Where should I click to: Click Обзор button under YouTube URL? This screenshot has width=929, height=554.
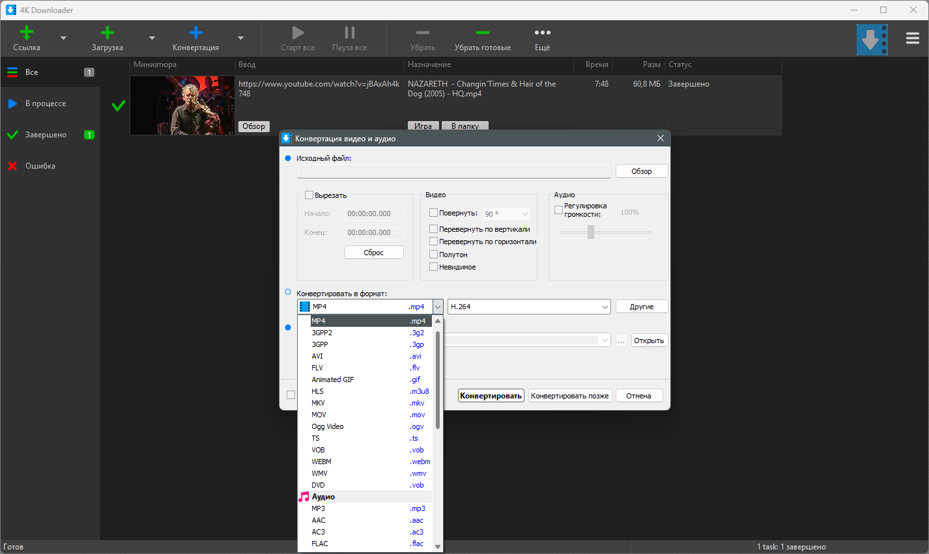coord(254,126)
